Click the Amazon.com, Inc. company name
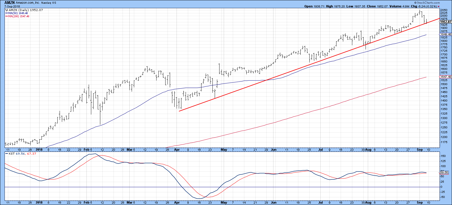 coord(28,3)
